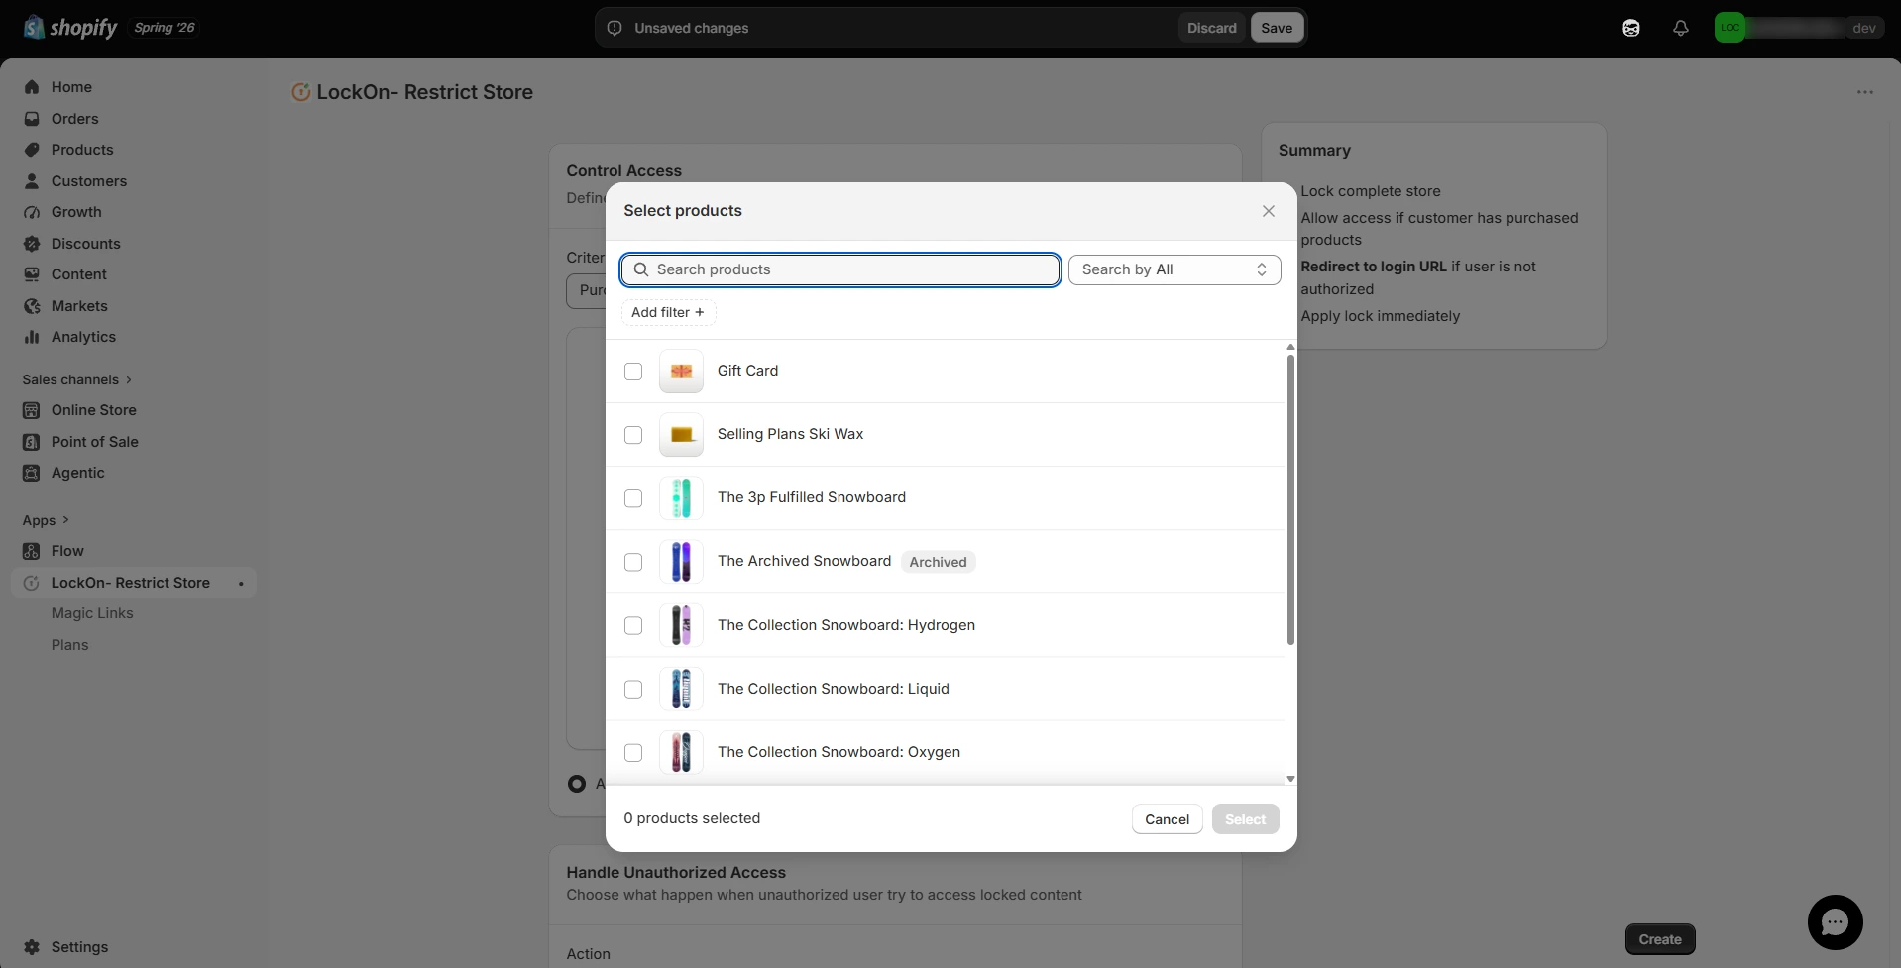The height and width of the screenshot is (968, 1901).
Task: Open the Orders sidebar icon
Action: point(32,119)
